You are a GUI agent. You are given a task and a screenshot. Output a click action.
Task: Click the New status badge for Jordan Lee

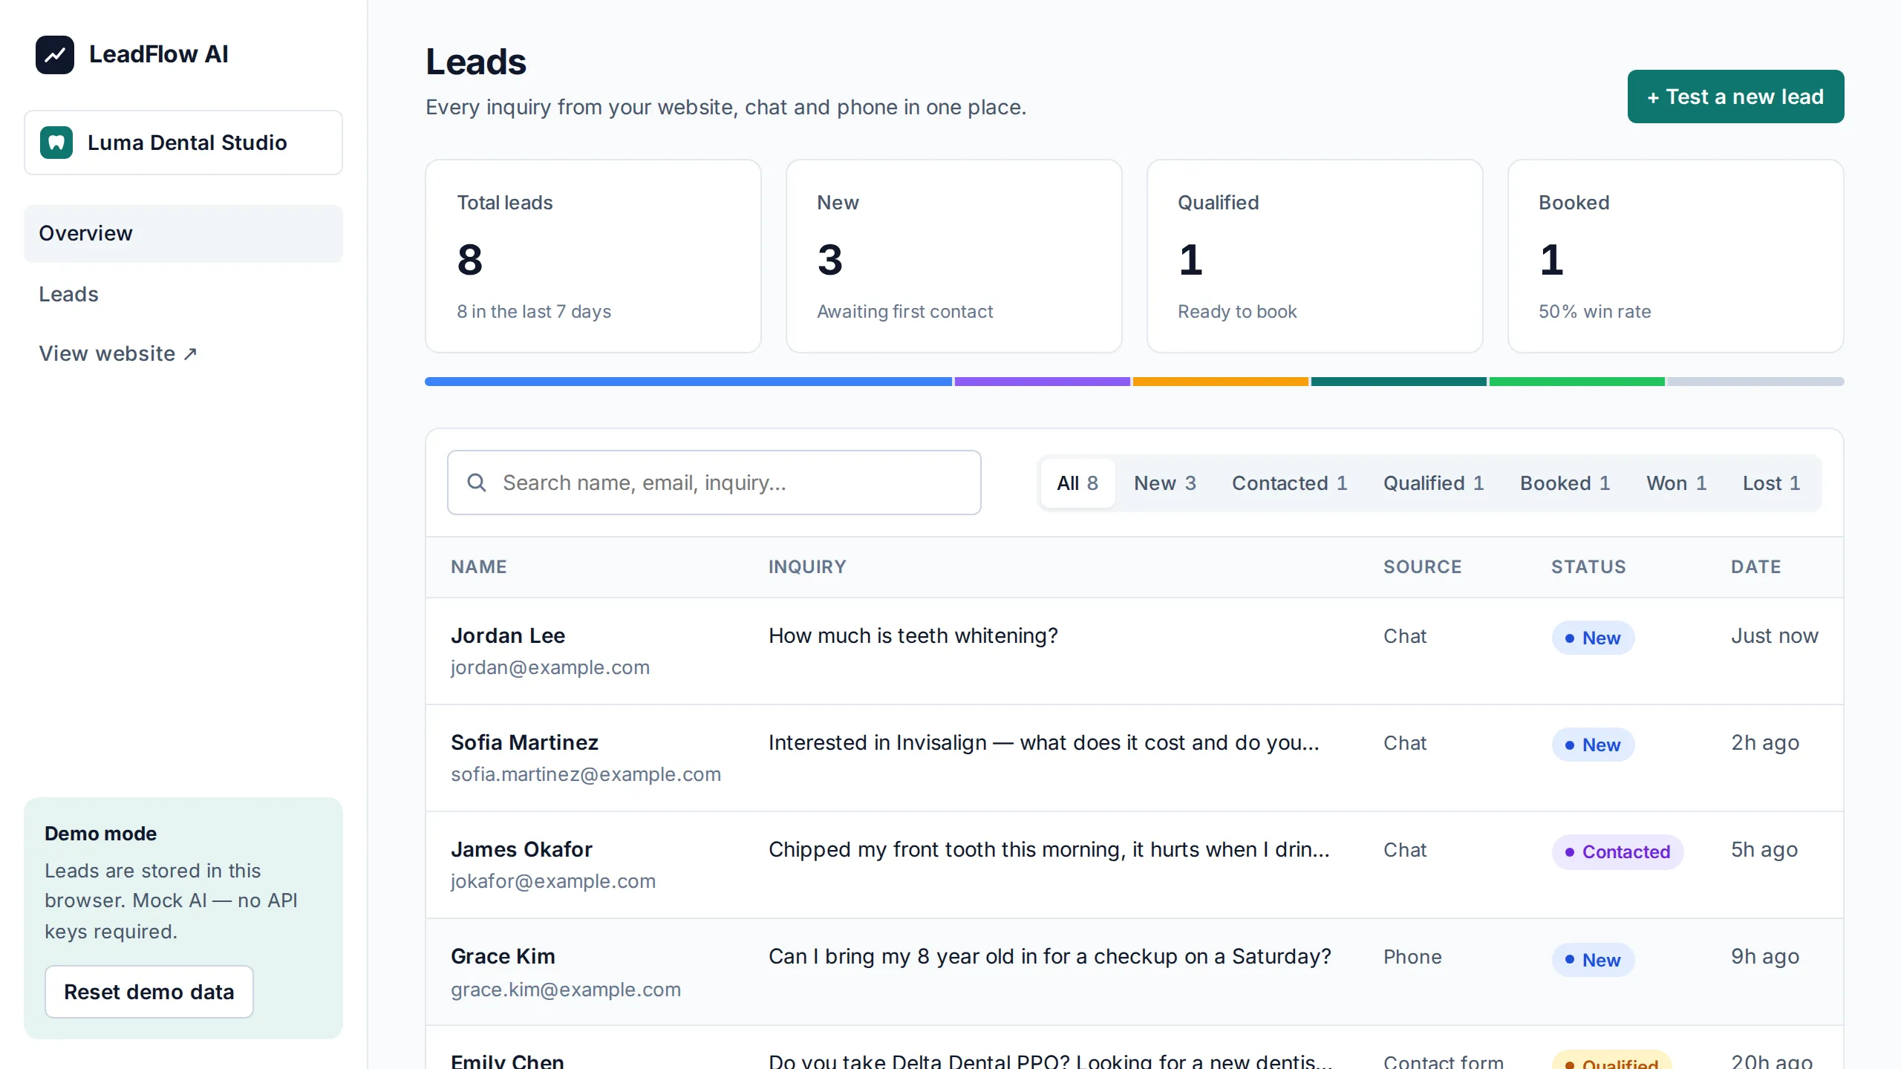point(1593,638)
